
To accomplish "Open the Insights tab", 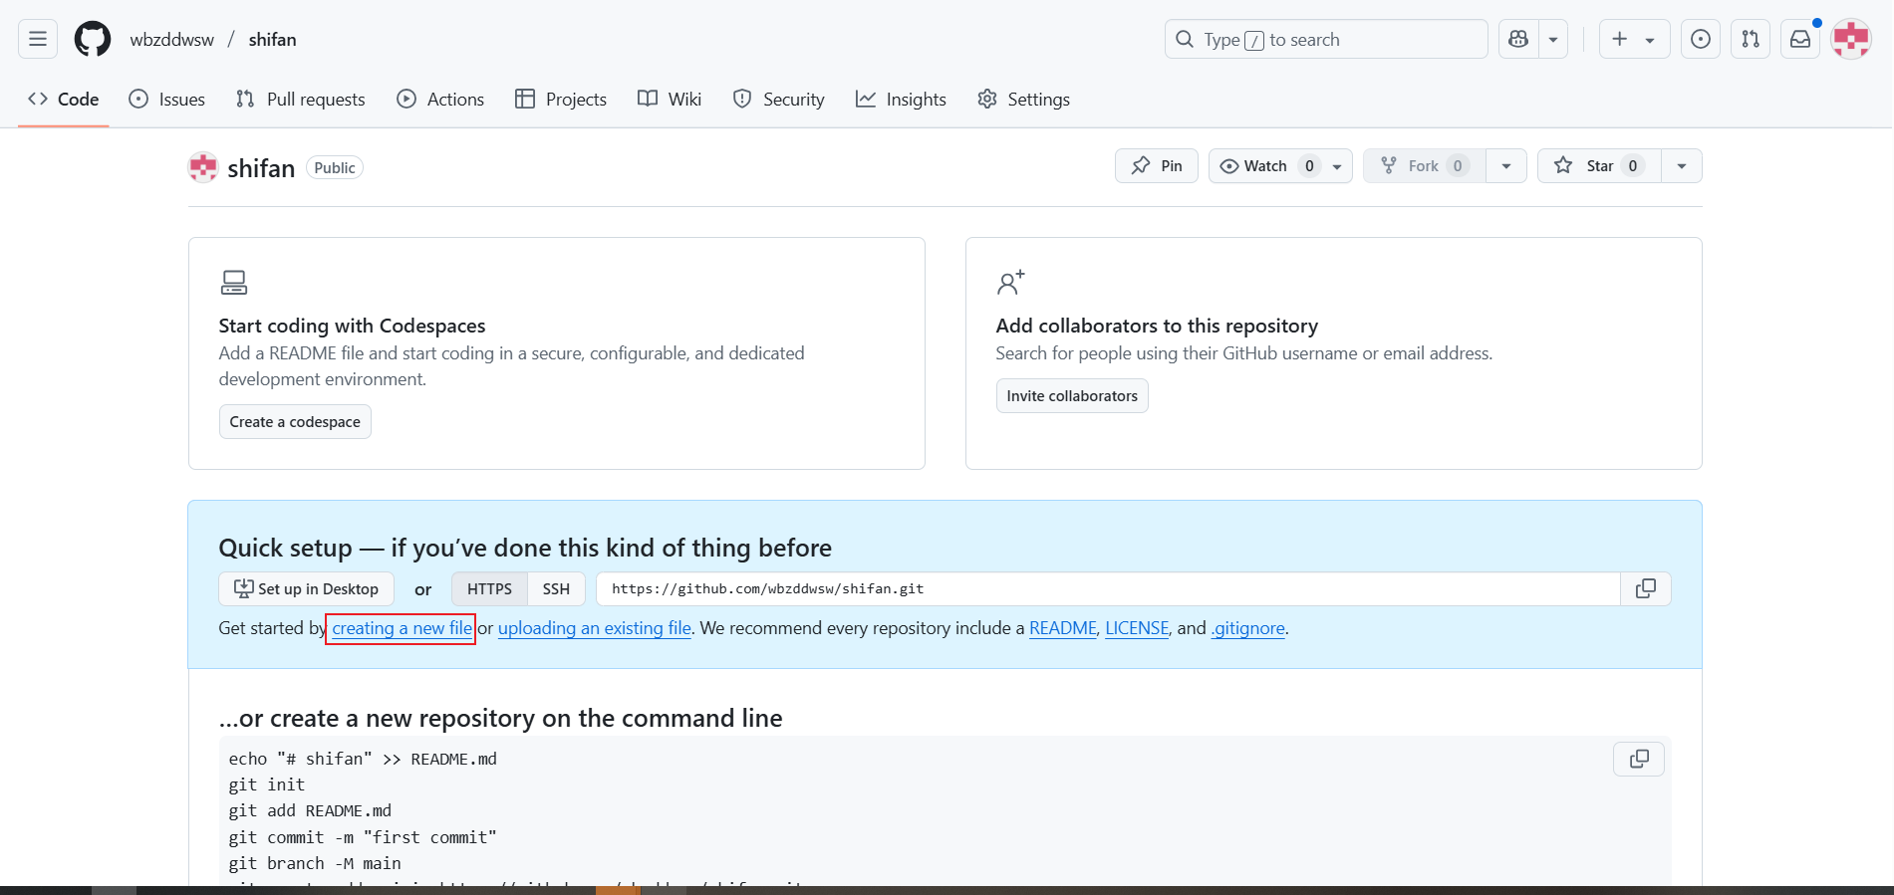I will click(x=902, y=99).
